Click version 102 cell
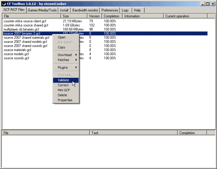Screen dimensions: 217x169 pos(92,25)
